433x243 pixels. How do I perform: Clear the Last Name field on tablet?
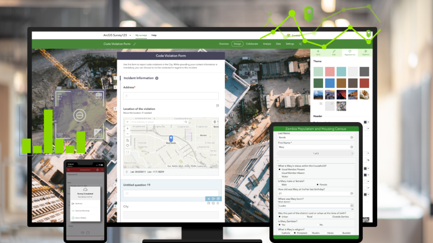(351, 138)
